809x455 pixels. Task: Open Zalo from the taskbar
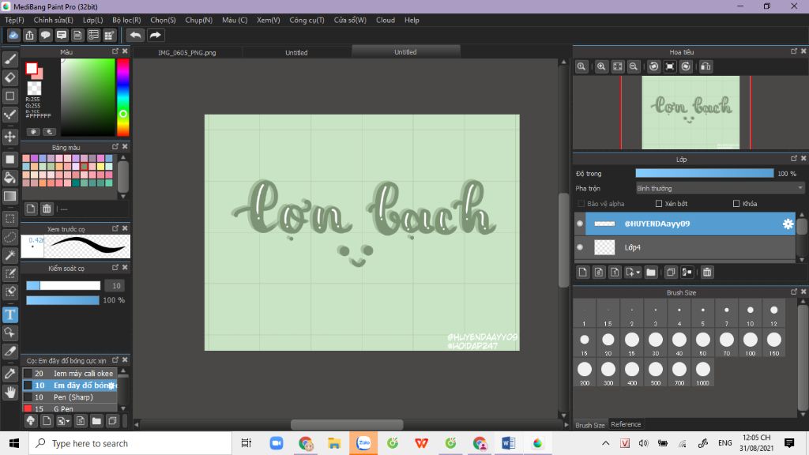(x=363, y=443)
